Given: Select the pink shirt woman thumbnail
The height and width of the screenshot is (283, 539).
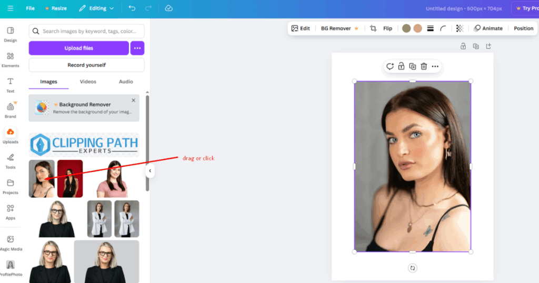Looking at the screenshot, I should [x=113, y=179].
